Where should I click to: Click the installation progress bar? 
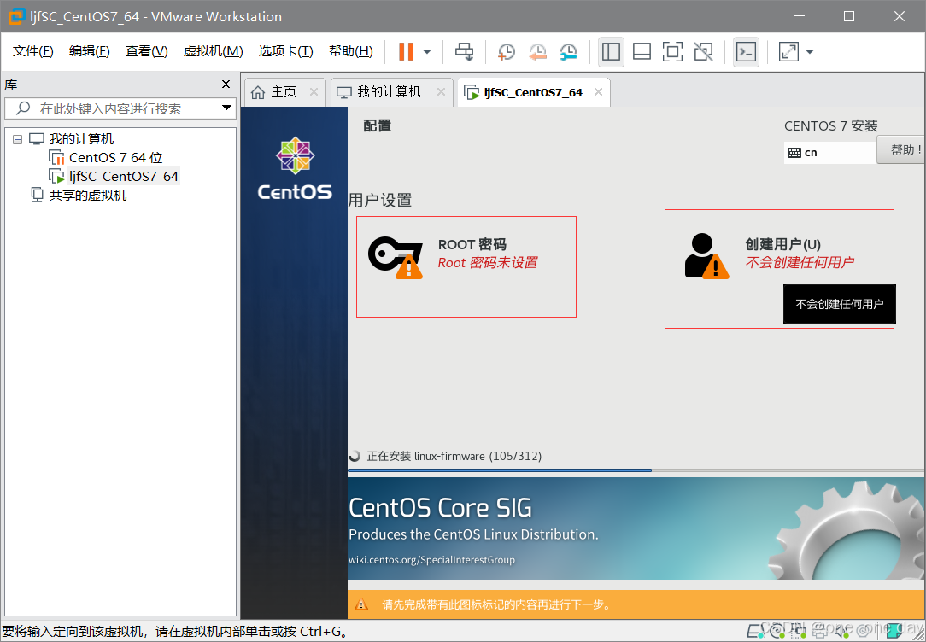[x=636, y=470]
